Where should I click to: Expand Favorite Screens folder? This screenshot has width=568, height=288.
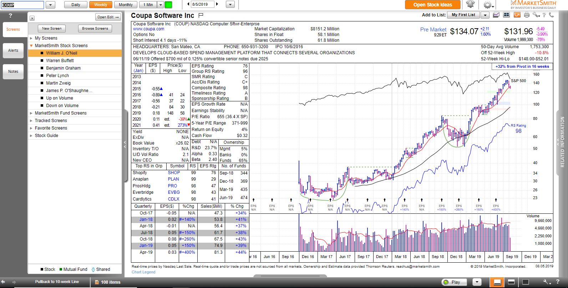tap(31, 128)
